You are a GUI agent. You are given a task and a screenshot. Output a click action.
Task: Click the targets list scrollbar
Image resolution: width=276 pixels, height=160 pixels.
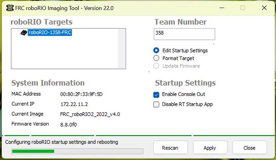[122, 48]
